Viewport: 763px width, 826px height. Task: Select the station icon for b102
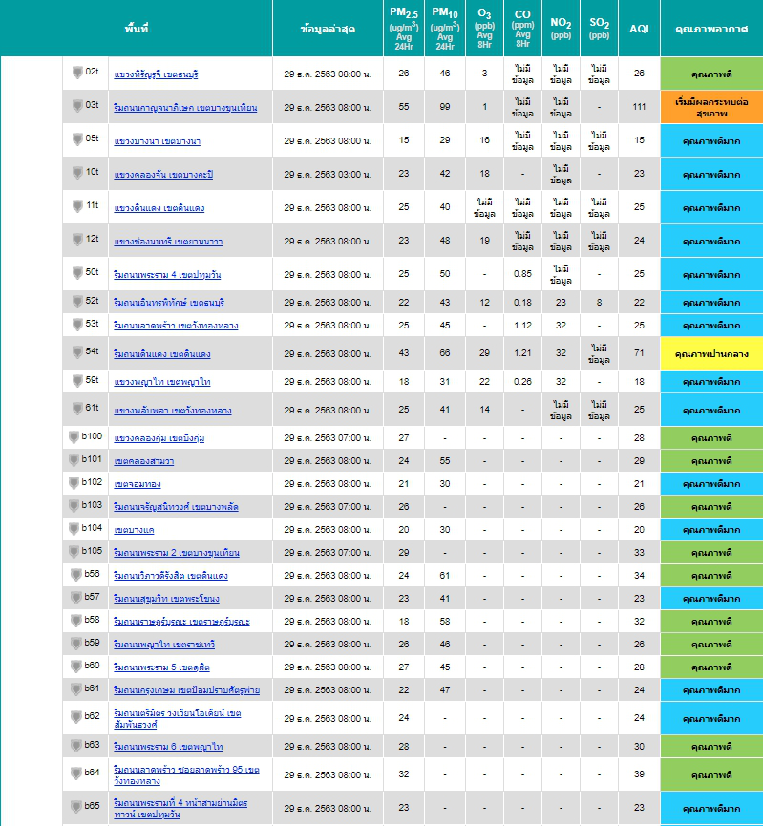tap(74, 483)
